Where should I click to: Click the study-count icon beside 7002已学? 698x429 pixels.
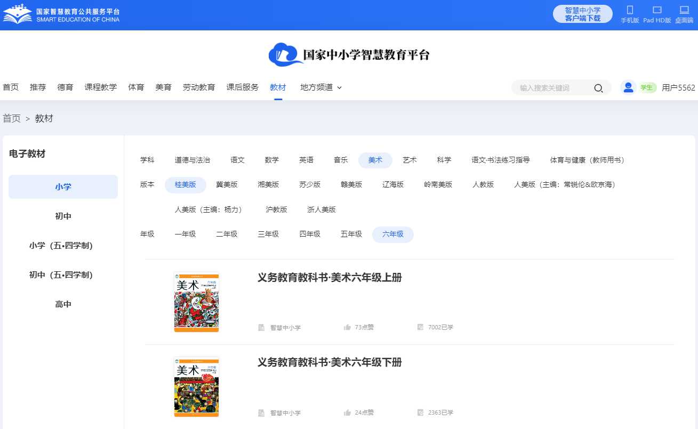pyautogui.click(x=420, y=327)
